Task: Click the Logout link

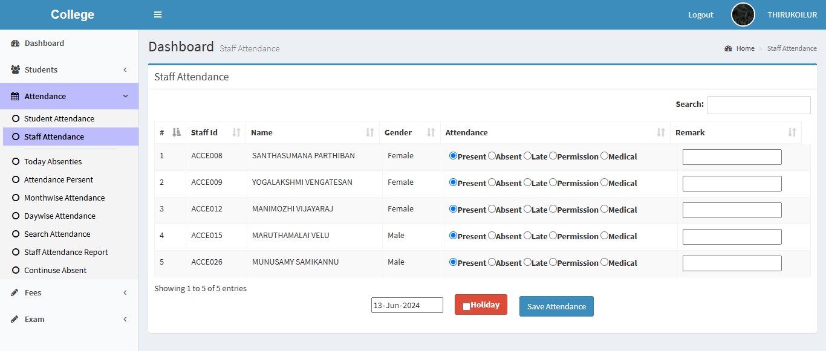Action: point(701,15)
